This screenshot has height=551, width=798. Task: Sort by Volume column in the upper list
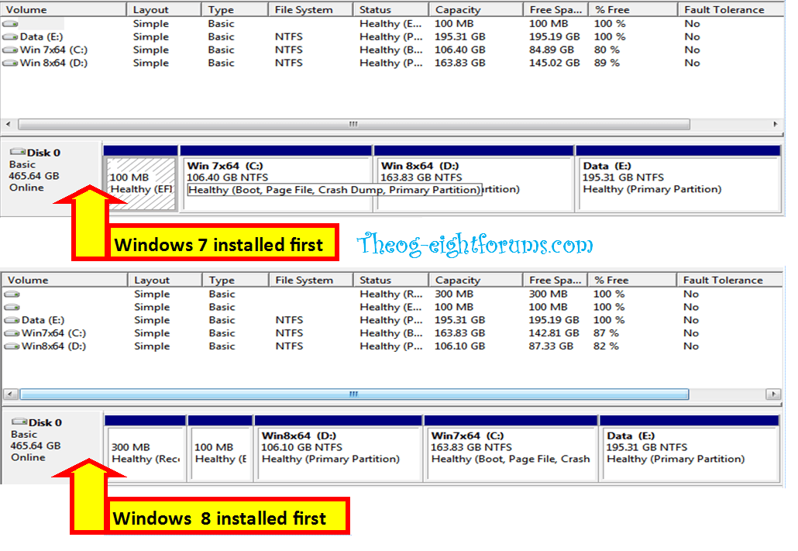[x=64, y=9]
